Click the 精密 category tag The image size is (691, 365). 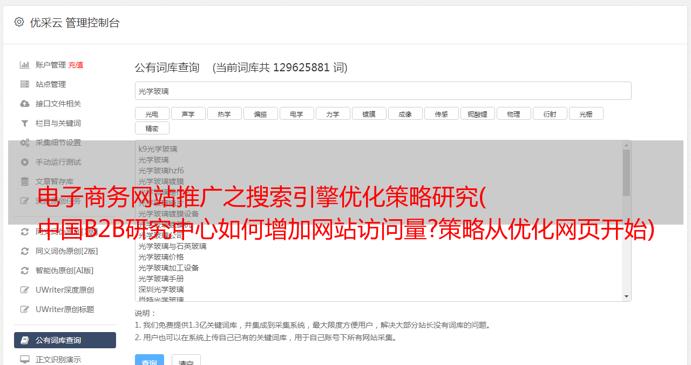tap(152, 128)
